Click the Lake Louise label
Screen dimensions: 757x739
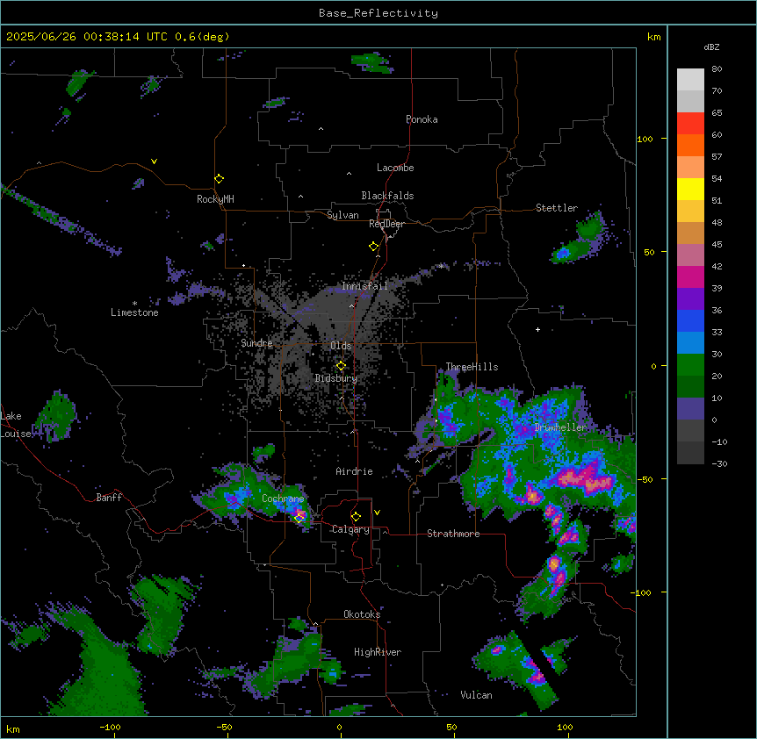coord(16,425)
